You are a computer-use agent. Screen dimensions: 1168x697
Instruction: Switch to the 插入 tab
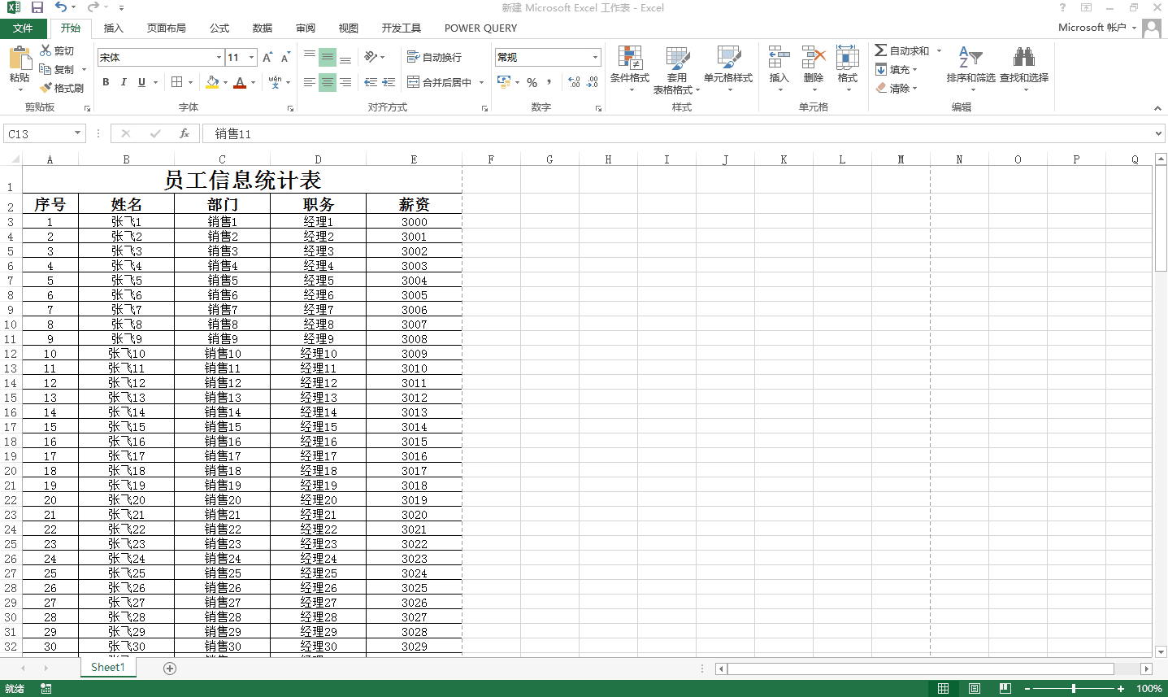[114, 28]
